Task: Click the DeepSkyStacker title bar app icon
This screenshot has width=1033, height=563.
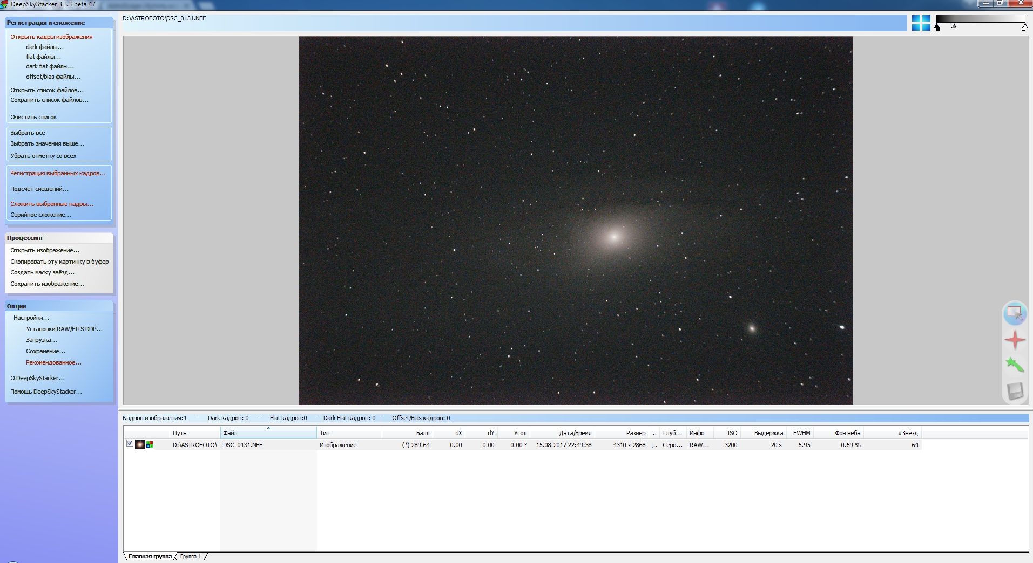Action: 4,4
